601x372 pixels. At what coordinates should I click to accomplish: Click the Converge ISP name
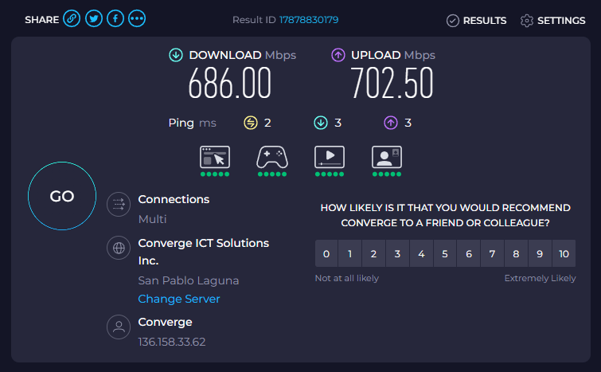click(166, 322)
